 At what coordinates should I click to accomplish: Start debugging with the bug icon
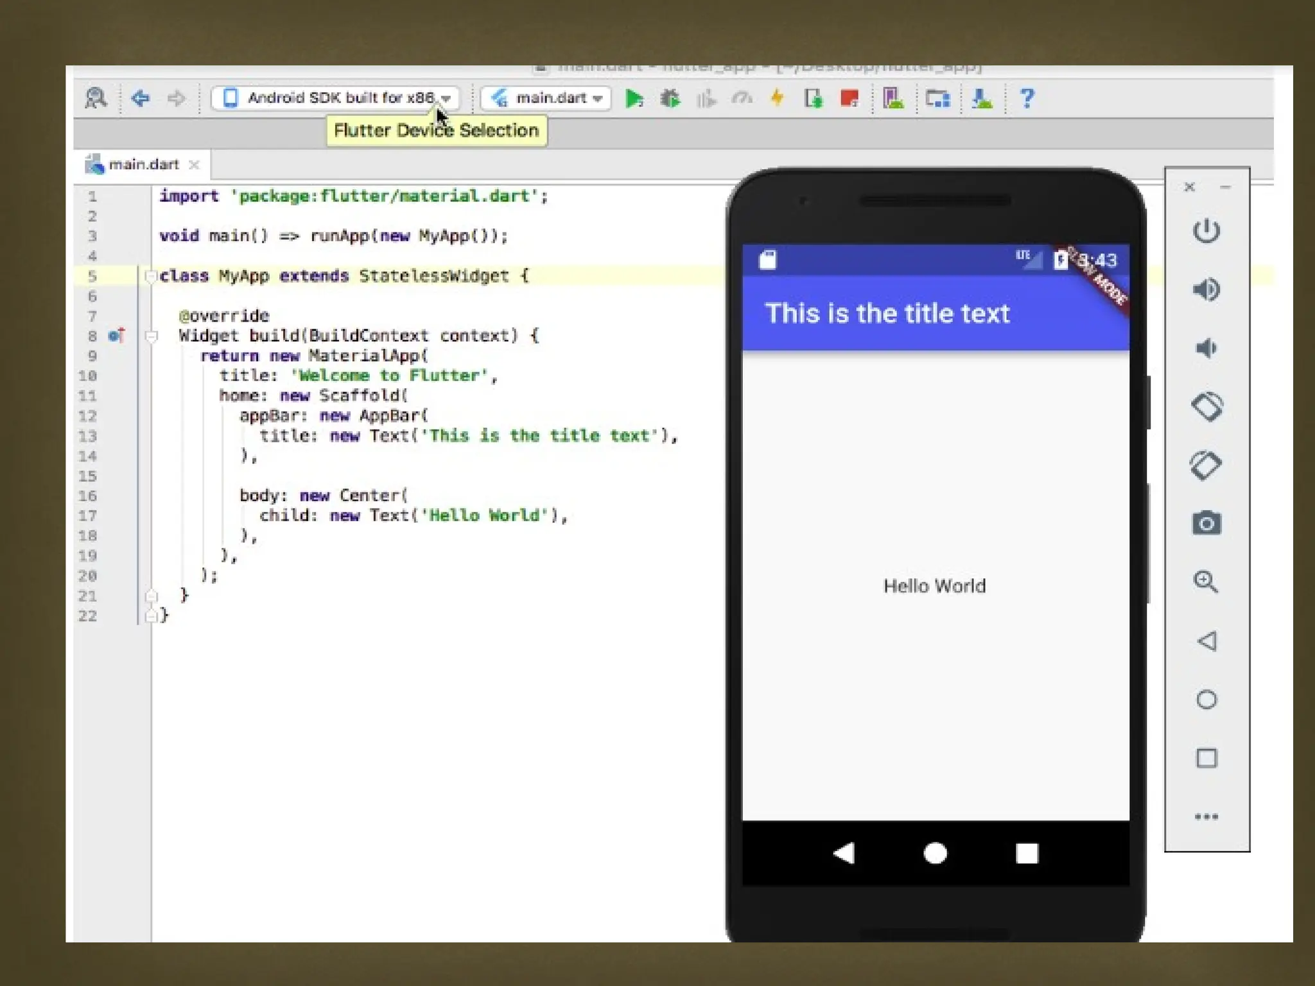670,99
